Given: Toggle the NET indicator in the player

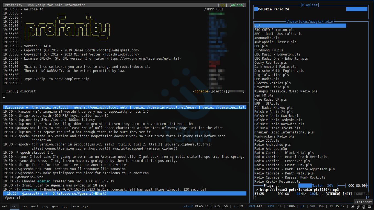Looking at the screenshot, I should pos(347,194).
